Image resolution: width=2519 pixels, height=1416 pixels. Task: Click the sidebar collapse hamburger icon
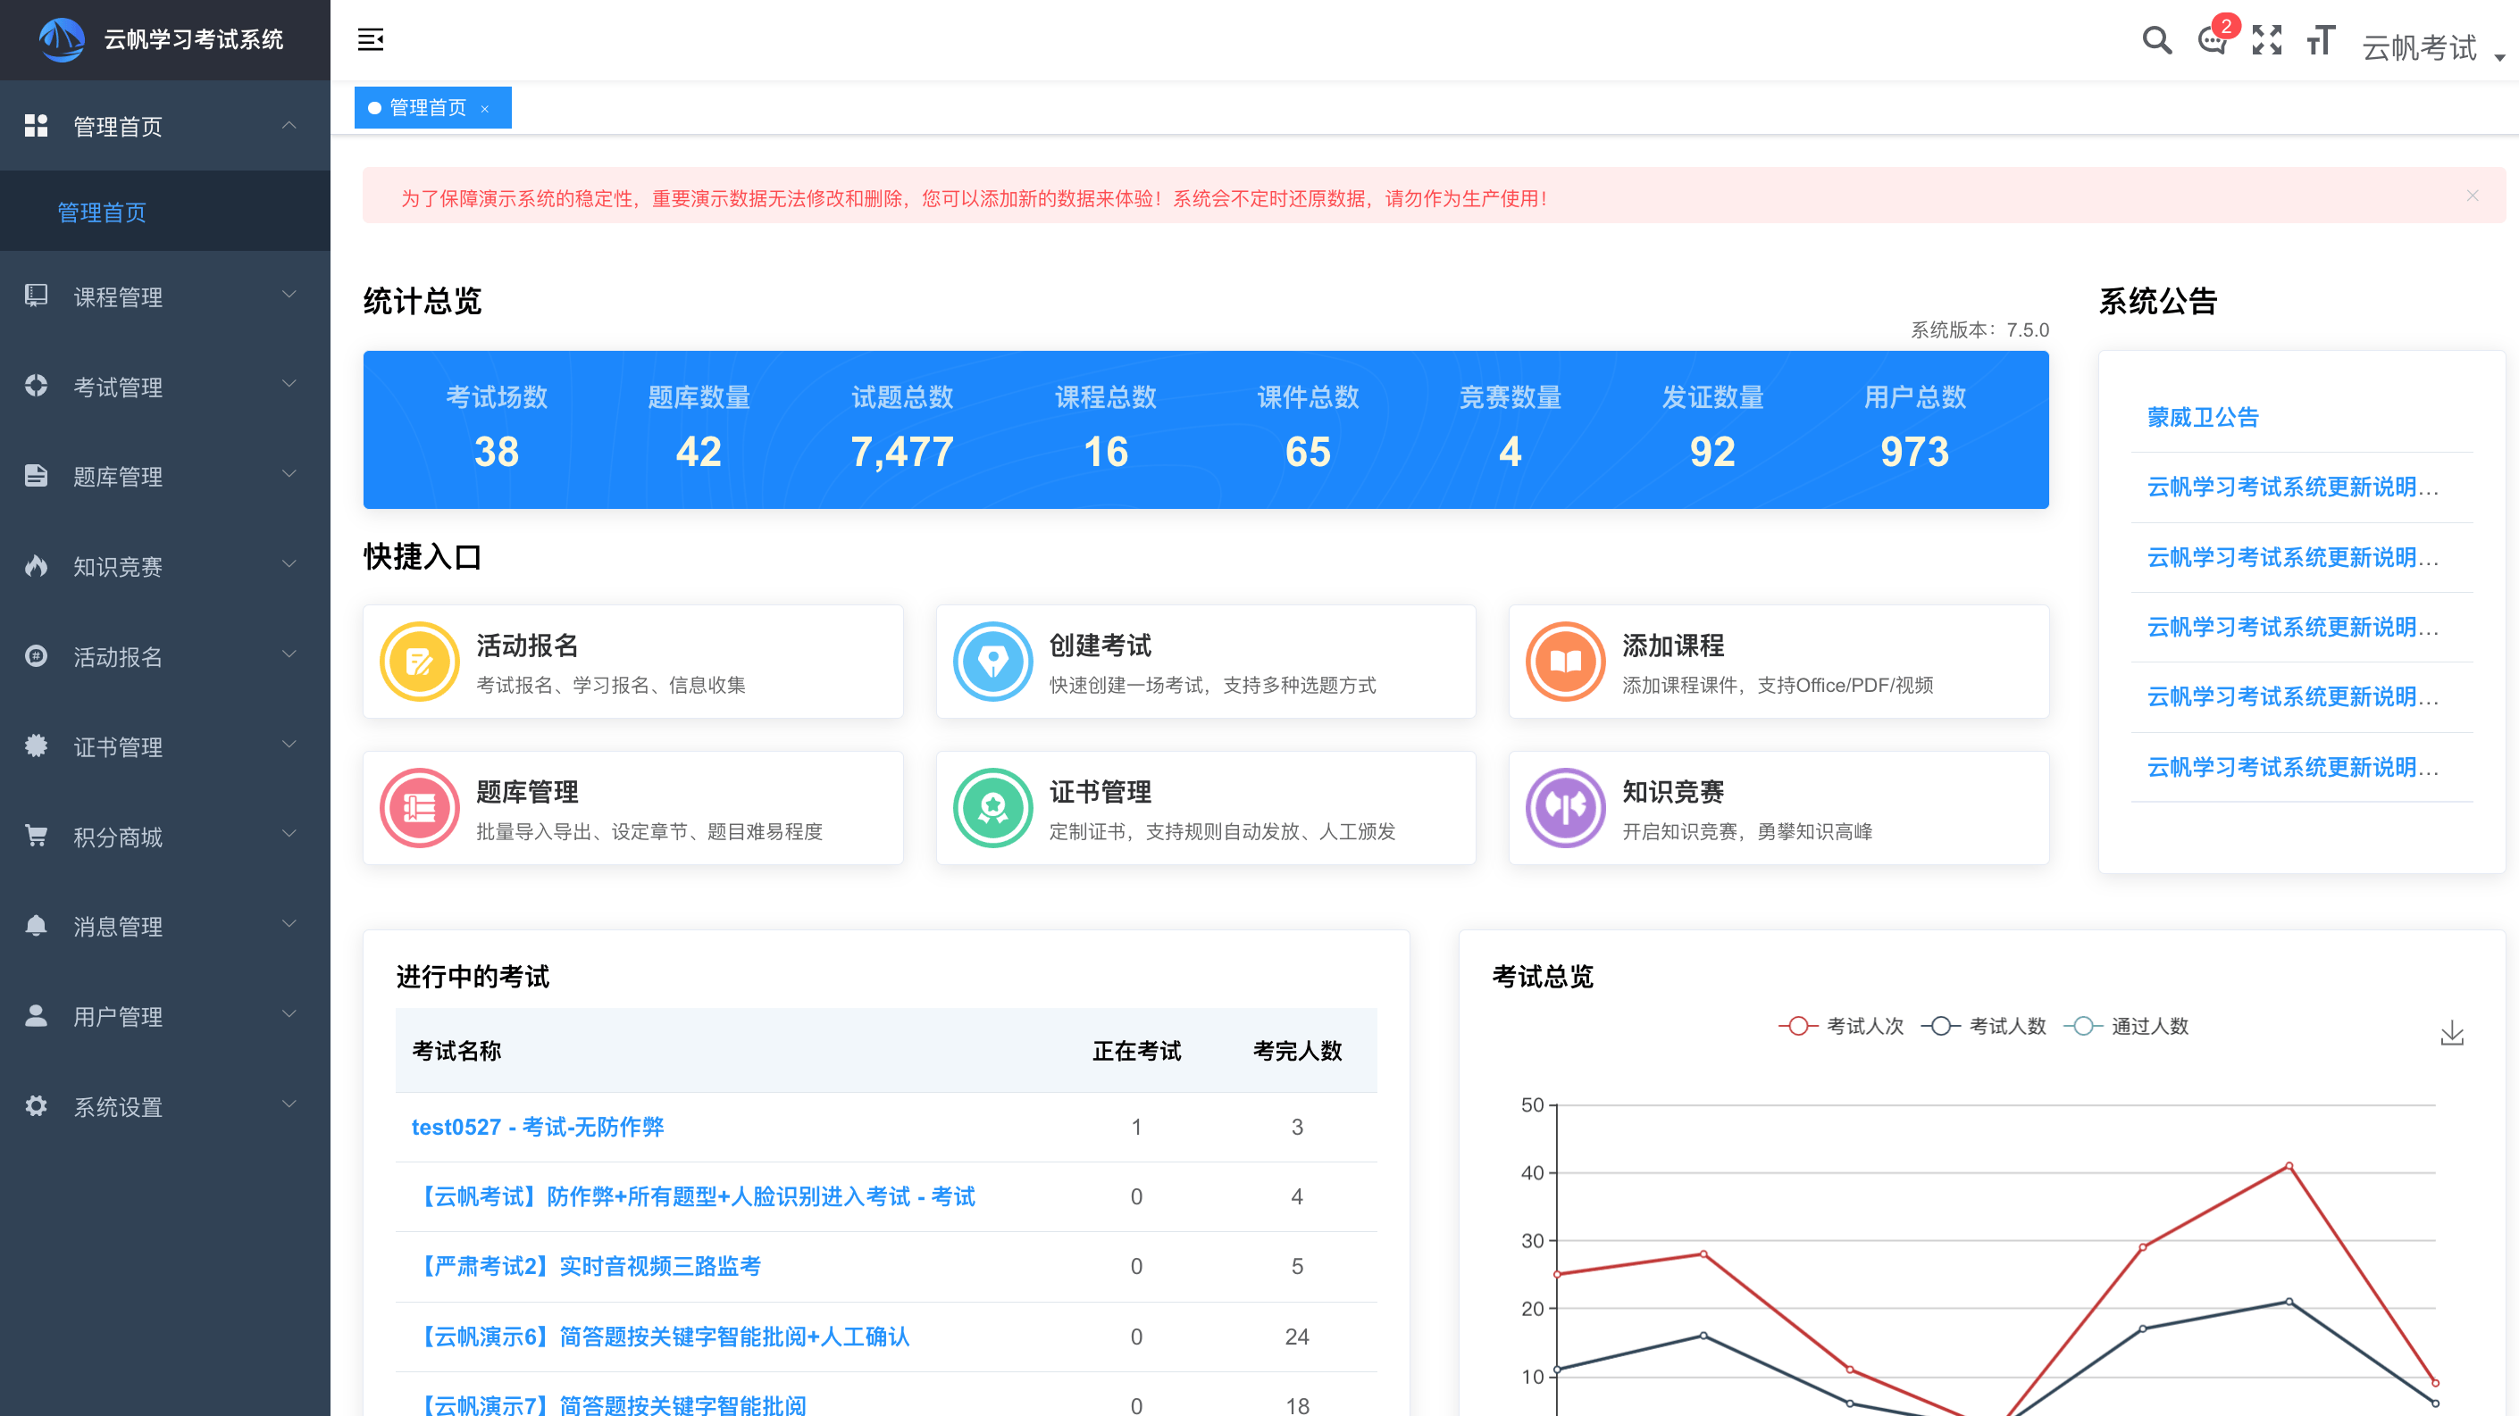point(371,40)
